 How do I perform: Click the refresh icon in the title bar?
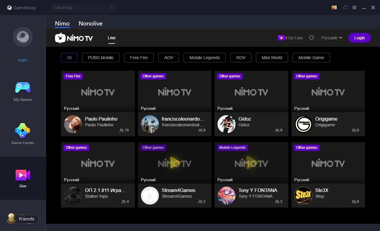[x=345, y=7]
